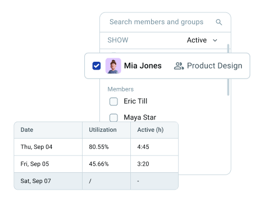
Task: Click the 80.55% utilization value
Action: tap(99, 147)
